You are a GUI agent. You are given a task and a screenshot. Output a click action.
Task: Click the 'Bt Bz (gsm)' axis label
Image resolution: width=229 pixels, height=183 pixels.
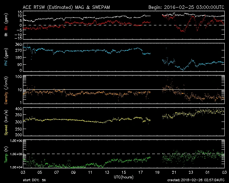[x=6, y=25]
